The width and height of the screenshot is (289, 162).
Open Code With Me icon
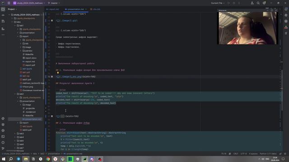(252, 3)
